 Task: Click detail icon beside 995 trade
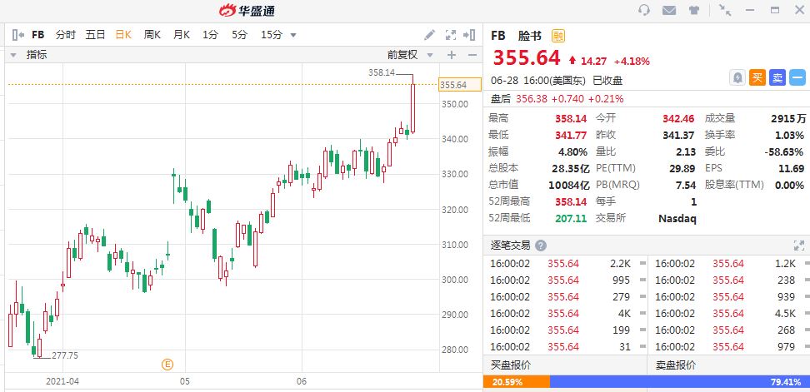(x=642, y=280)
